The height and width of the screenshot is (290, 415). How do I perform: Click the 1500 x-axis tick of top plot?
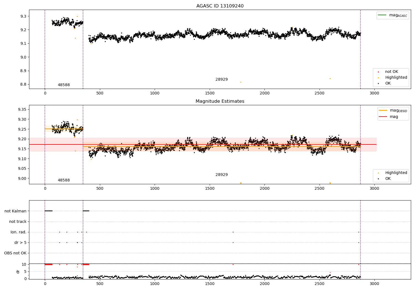tap(210, 93)
